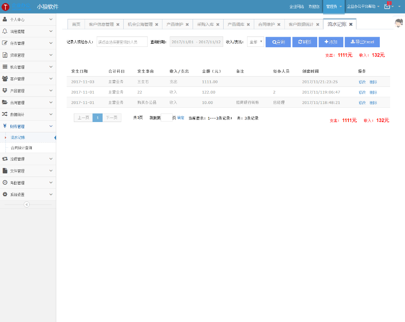The width and height of the screenshot is (405, 322).
Task: Click the 合同管理 folder icon
Action: point(4,102)
